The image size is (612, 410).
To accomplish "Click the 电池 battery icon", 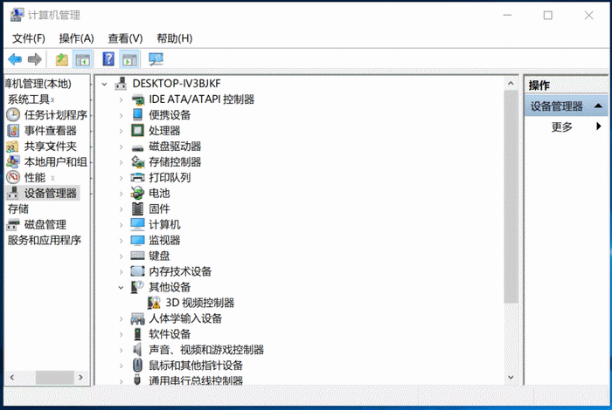I will click(x=137, y=193).
